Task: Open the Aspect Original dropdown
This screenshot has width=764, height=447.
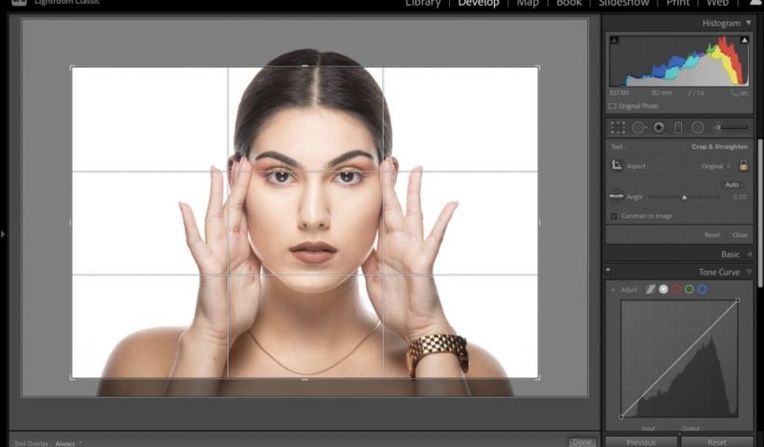Action: tap(716, 166)
